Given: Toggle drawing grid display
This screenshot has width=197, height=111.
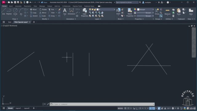Looking at the screenshot, I should [125, 108].
